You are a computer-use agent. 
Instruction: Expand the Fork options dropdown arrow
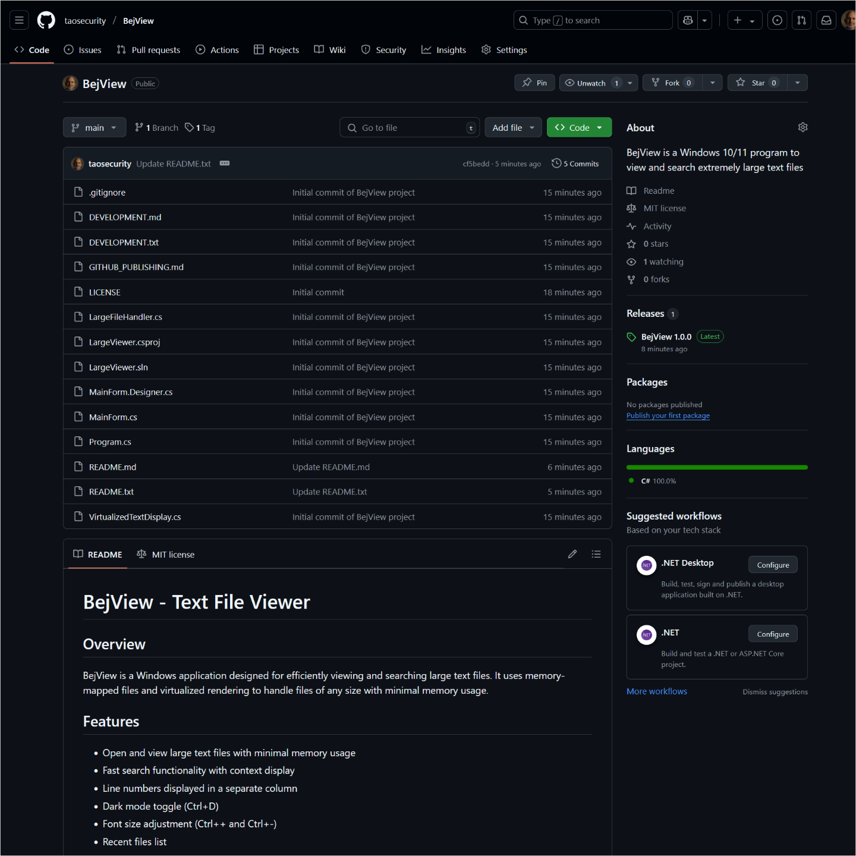pyautogui.click(x=712, y=83)
